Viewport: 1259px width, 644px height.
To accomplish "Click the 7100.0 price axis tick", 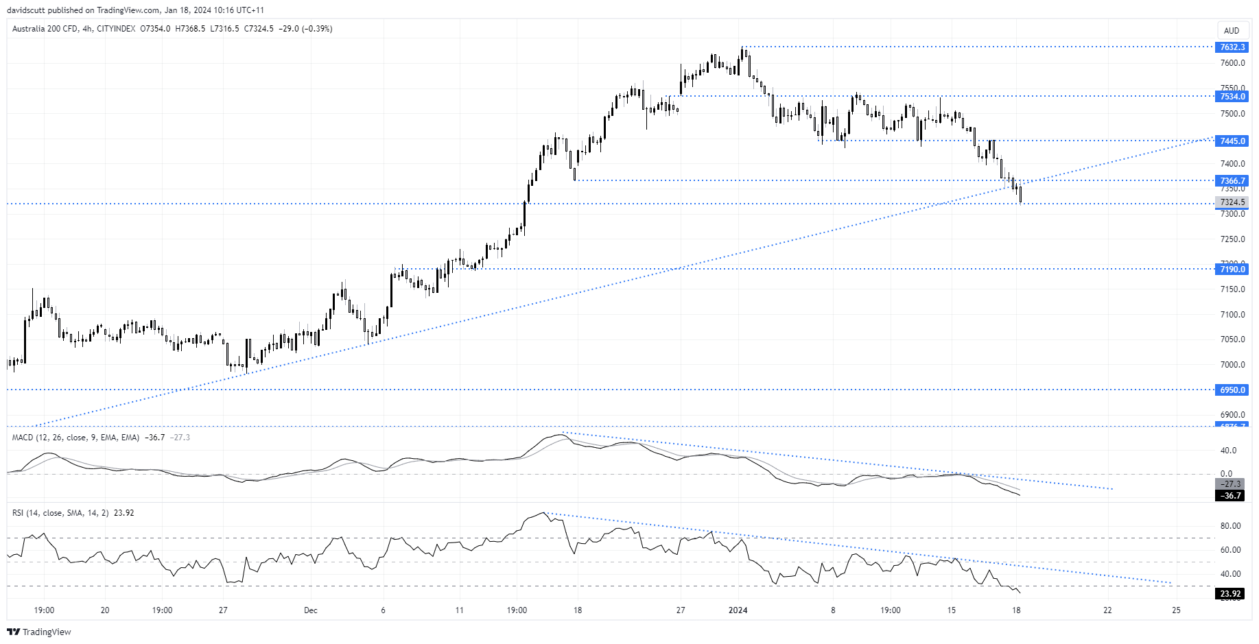I will [x=1232, y=315].
